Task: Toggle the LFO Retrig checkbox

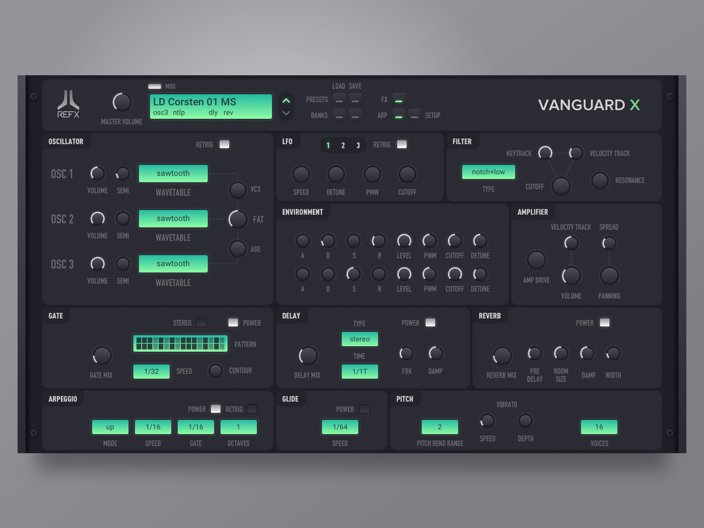Action: tap(402, 144)
